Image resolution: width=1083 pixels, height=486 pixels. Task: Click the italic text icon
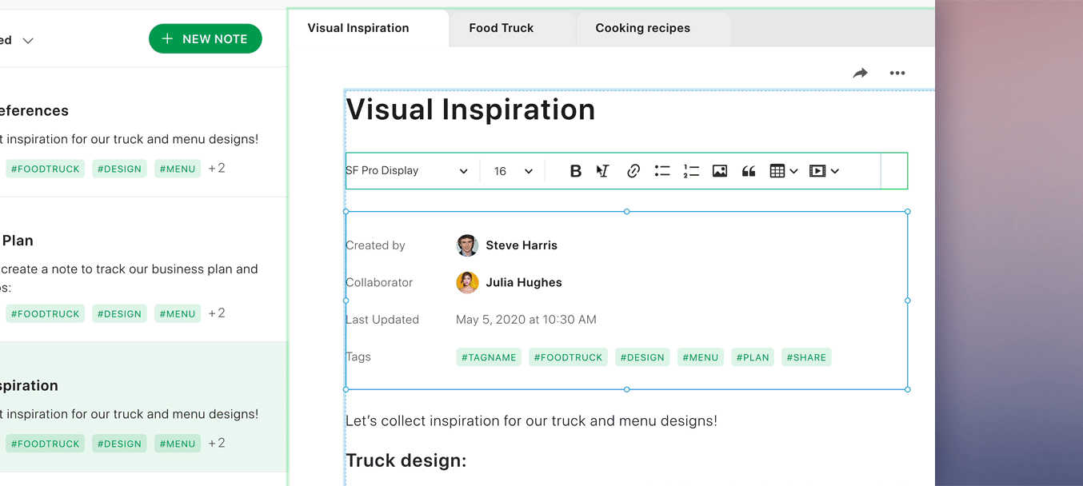pos(603,171)
